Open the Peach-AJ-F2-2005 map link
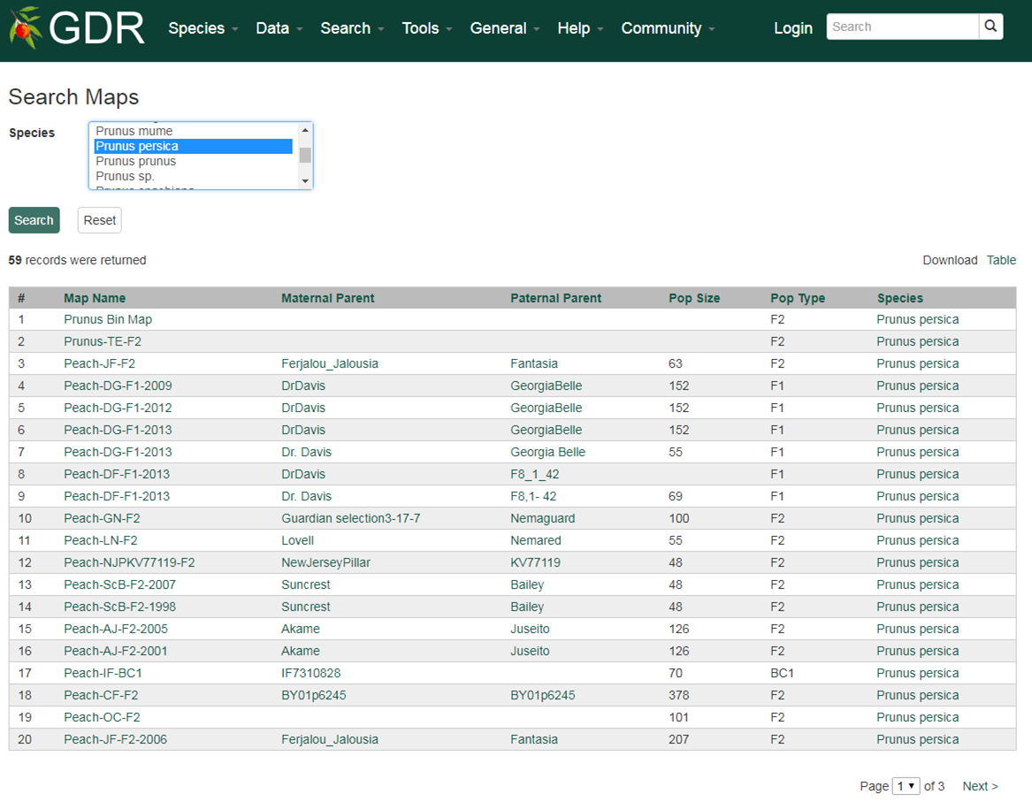Image resolution: width=1032 pixels, height=802 pixels. pyautogui.click(x=116, y=629)
